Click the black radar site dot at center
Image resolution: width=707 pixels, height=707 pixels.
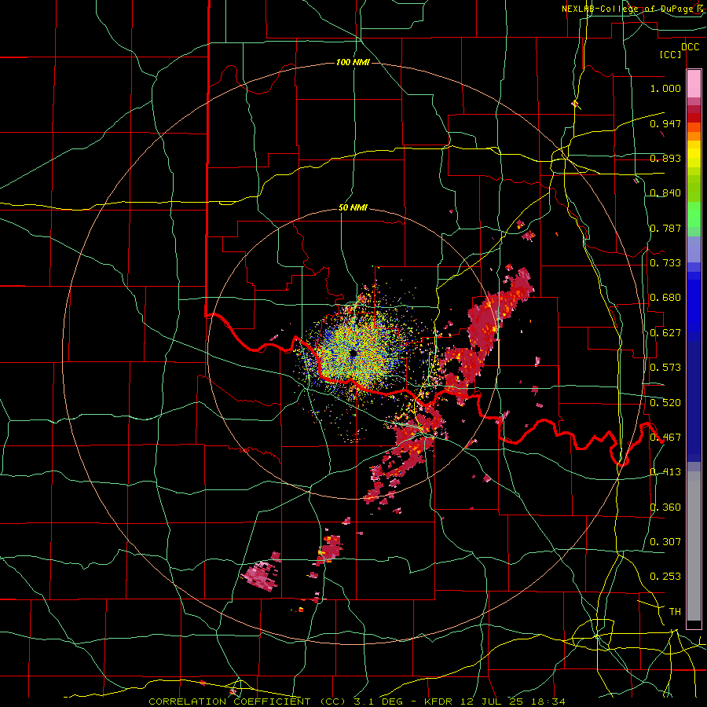point(353,353)
